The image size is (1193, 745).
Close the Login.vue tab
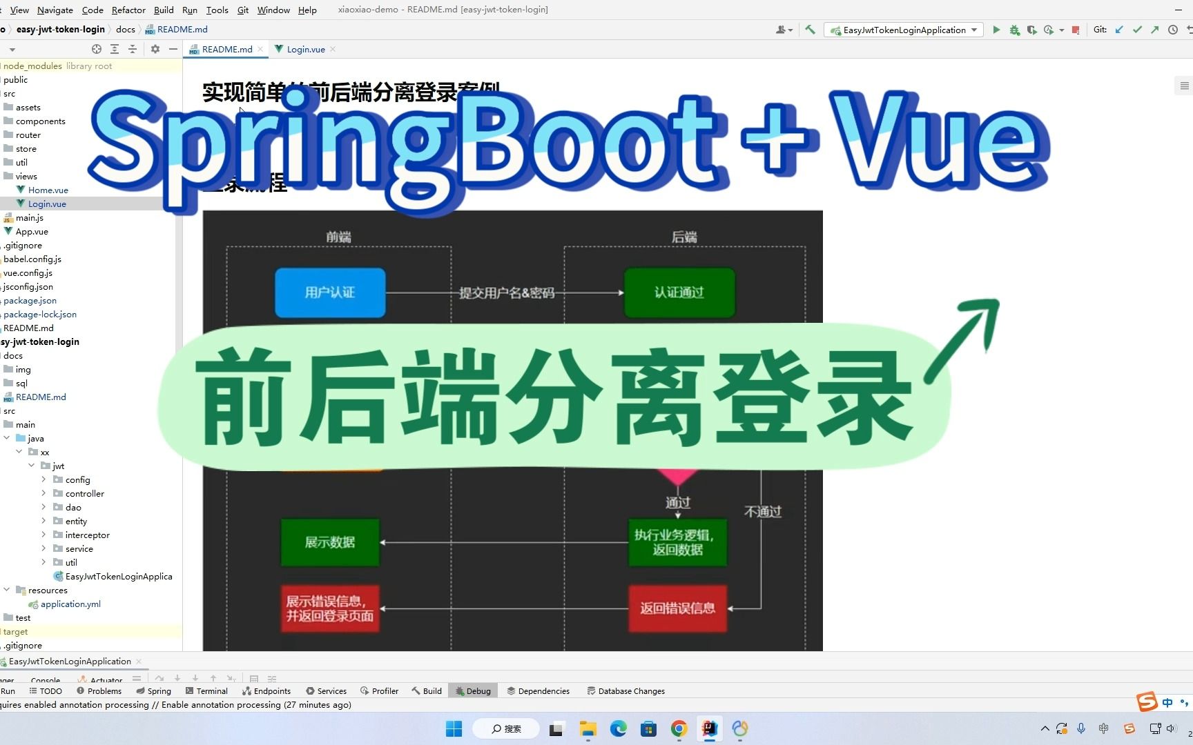[x=333, y=49]
